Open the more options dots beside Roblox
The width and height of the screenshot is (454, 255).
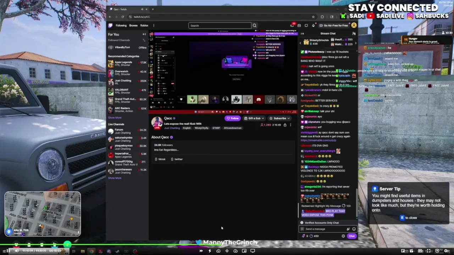click(154, 25)
